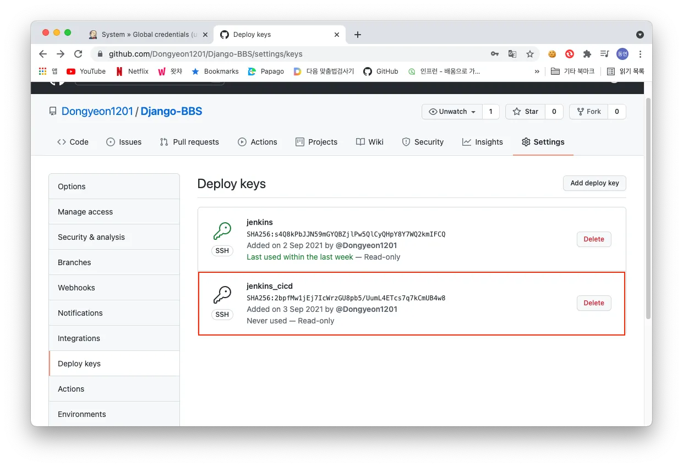Open the Chrome profile avatar
Viewport: 683px width, 467px height.
point(622,54)
